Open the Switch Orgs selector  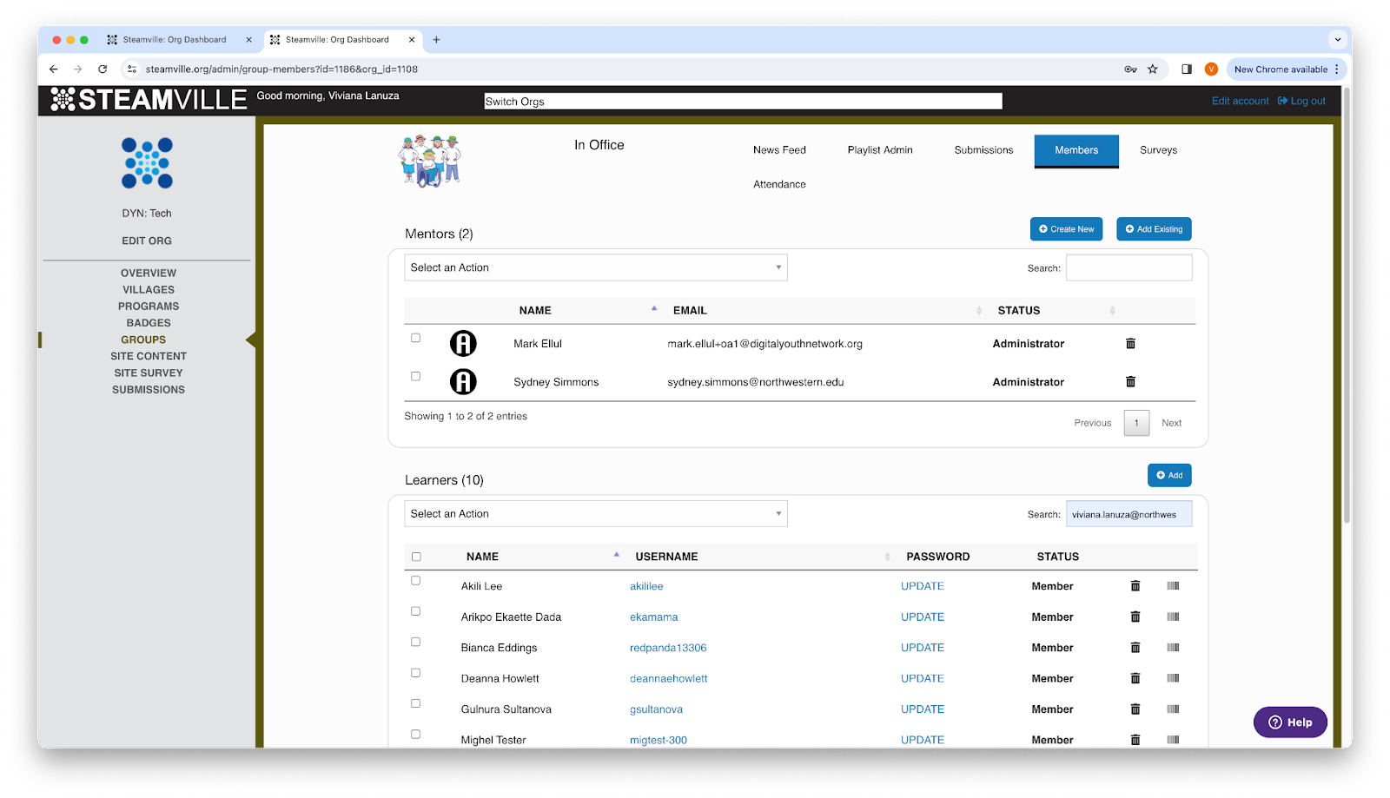[x=743, y=102]
